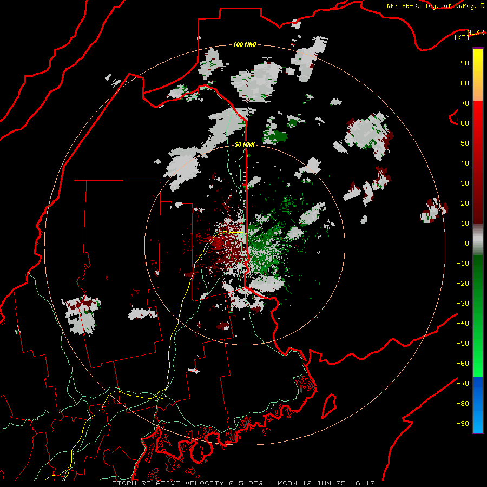487x487 pixels.
Task: Click the NEXLAB-College of DuPage label
Action: tap(435, 6)
